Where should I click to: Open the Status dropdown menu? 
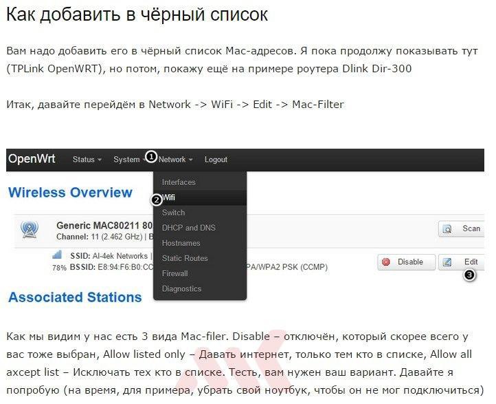(x=87, y=160)
